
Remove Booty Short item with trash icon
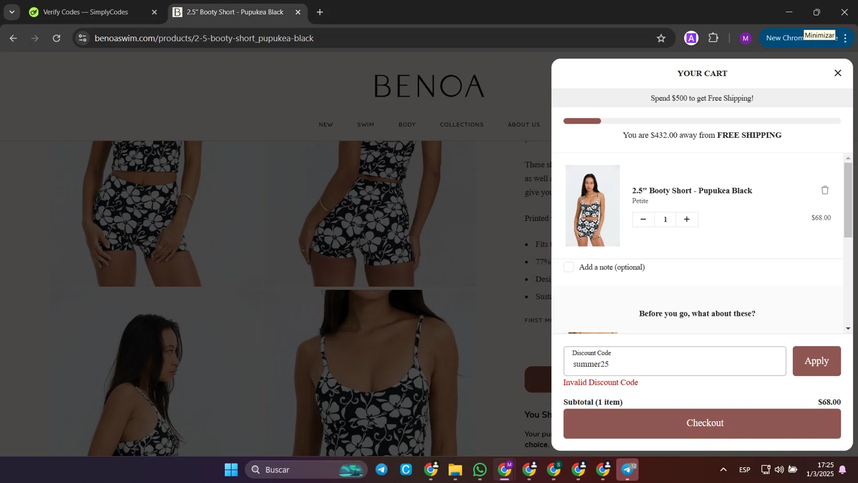[825, 190]
